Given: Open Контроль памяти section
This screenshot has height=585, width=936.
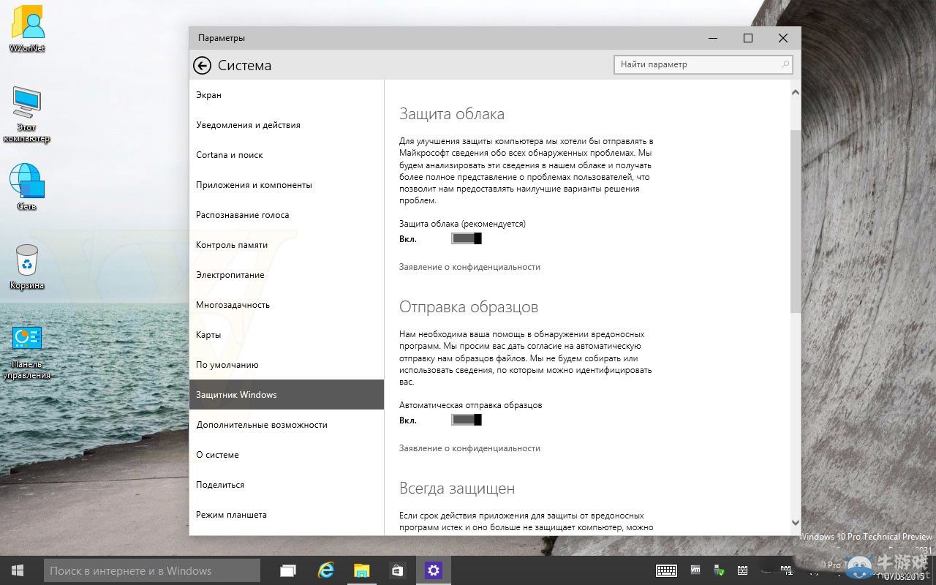Looking at the screenshot, I should point(287,245).
